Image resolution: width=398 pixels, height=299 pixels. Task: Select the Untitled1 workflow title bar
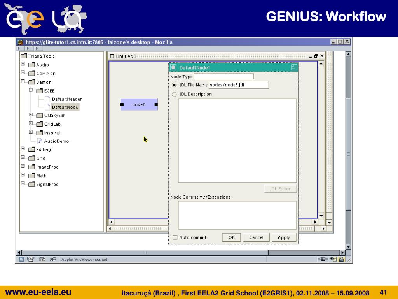pos(217,56)
